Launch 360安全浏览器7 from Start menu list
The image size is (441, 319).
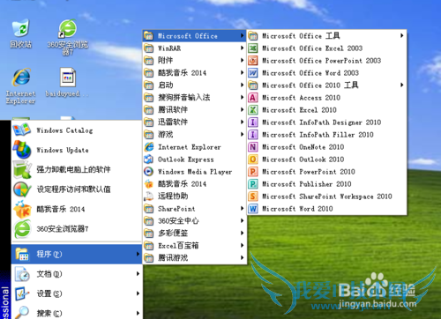77,229
